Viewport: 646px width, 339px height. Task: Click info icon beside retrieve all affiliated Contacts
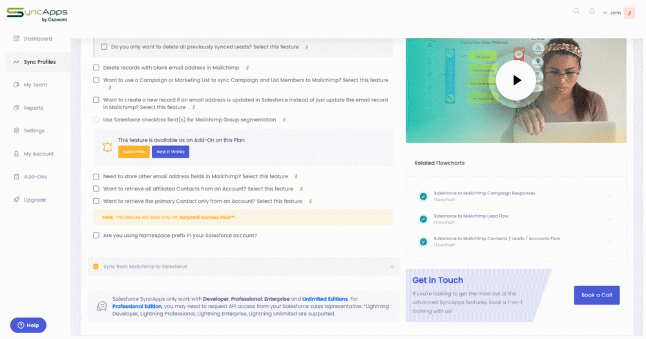point(302,189)
